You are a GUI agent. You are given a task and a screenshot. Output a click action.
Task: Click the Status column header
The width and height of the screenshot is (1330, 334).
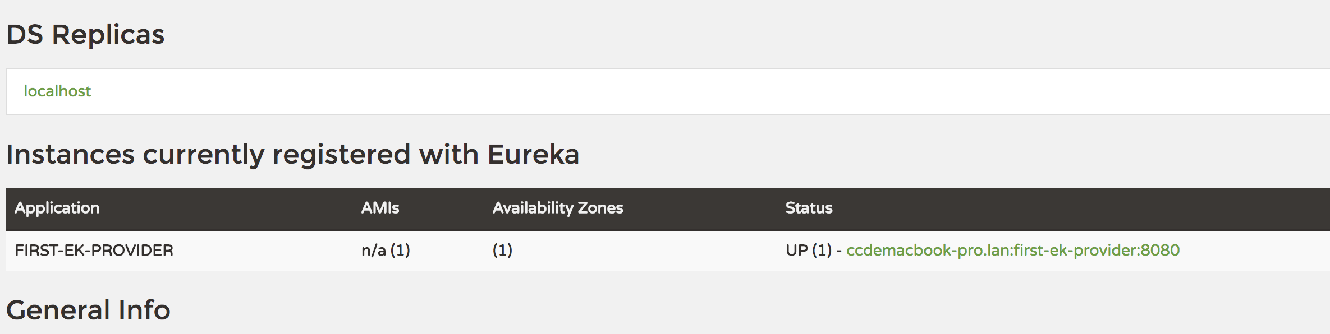[809, 208]
